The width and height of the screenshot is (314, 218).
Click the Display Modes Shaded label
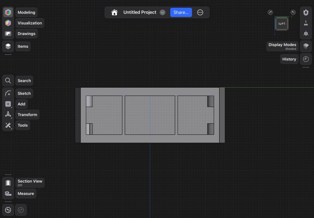pos(282,47)
